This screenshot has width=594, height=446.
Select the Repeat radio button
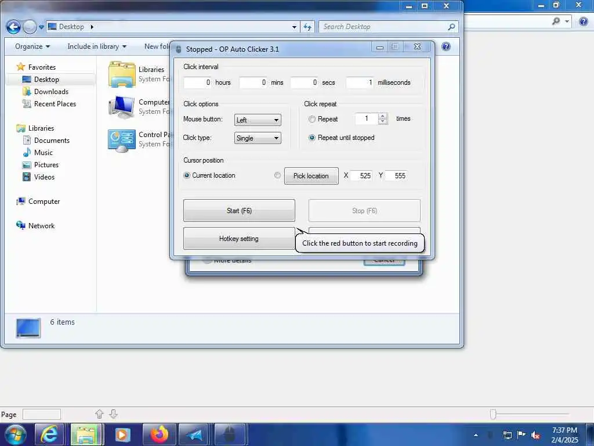(312, 119)
